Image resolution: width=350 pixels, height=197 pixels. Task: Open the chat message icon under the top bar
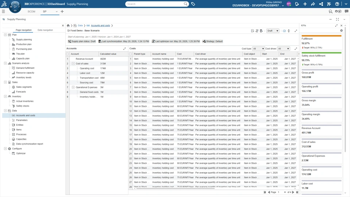346,11
